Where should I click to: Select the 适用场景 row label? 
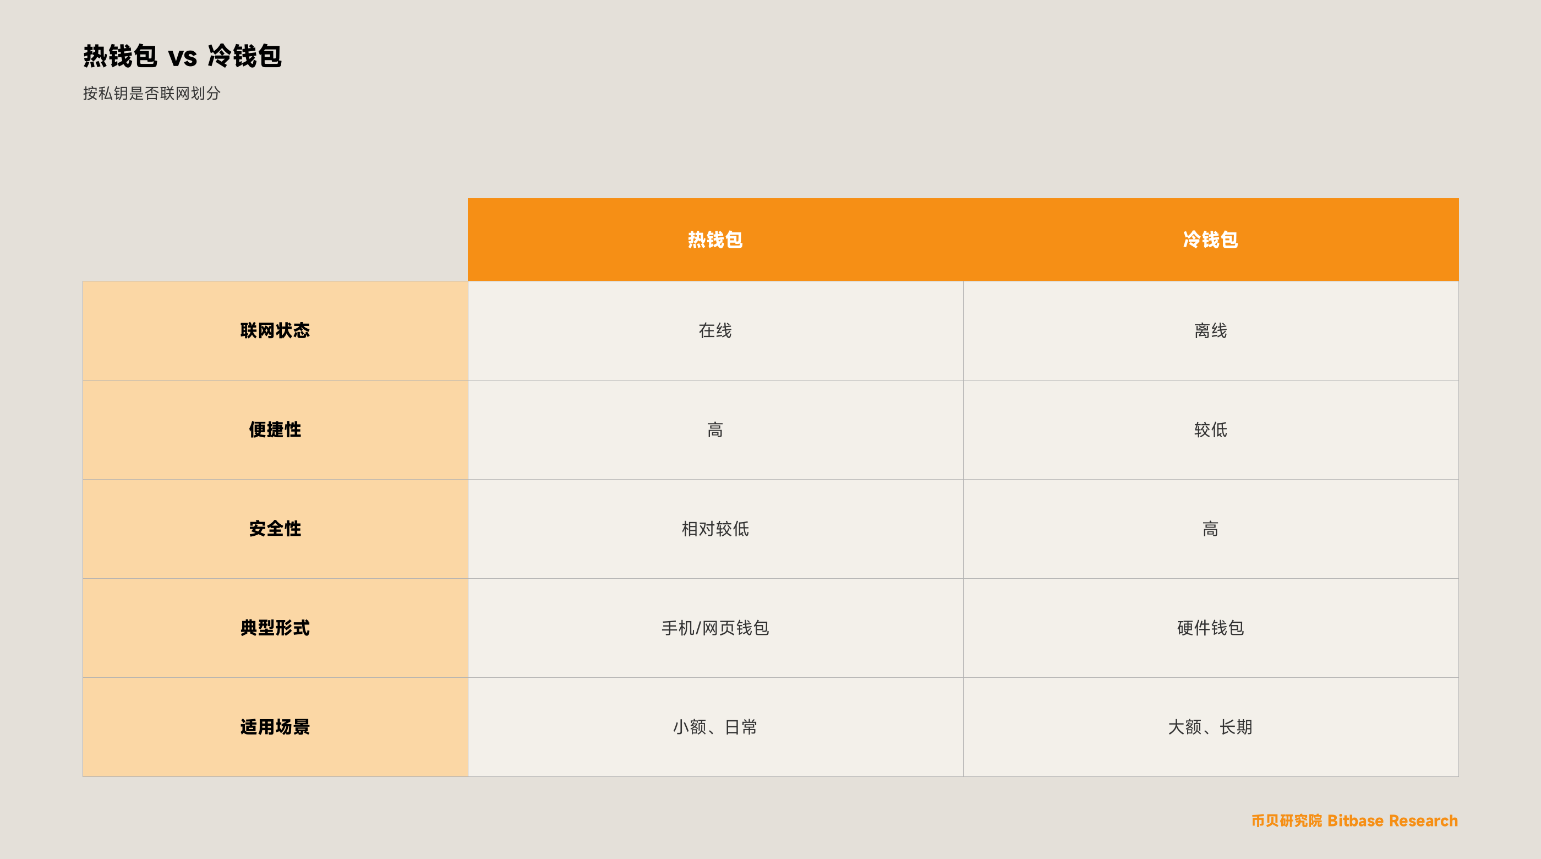coord(275,727)
